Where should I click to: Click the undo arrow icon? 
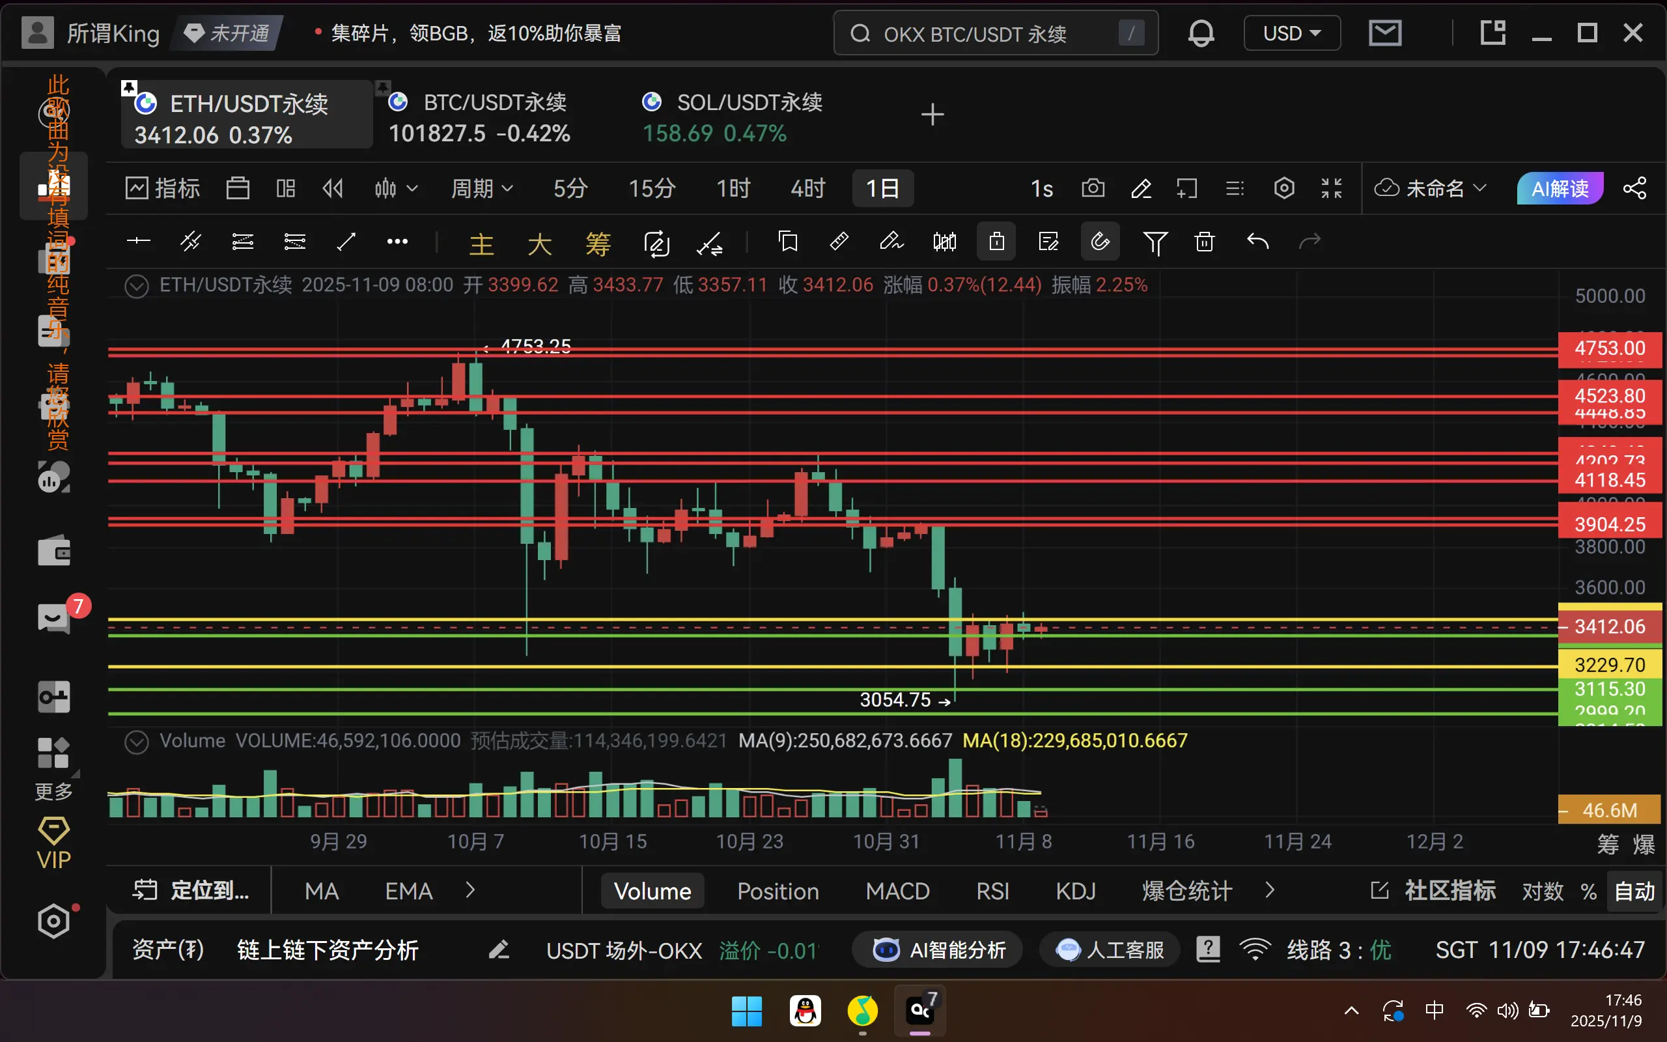[1257, 242]
